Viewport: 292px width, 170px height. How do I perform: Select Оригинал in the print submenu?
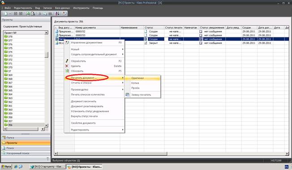coord(142,78)
